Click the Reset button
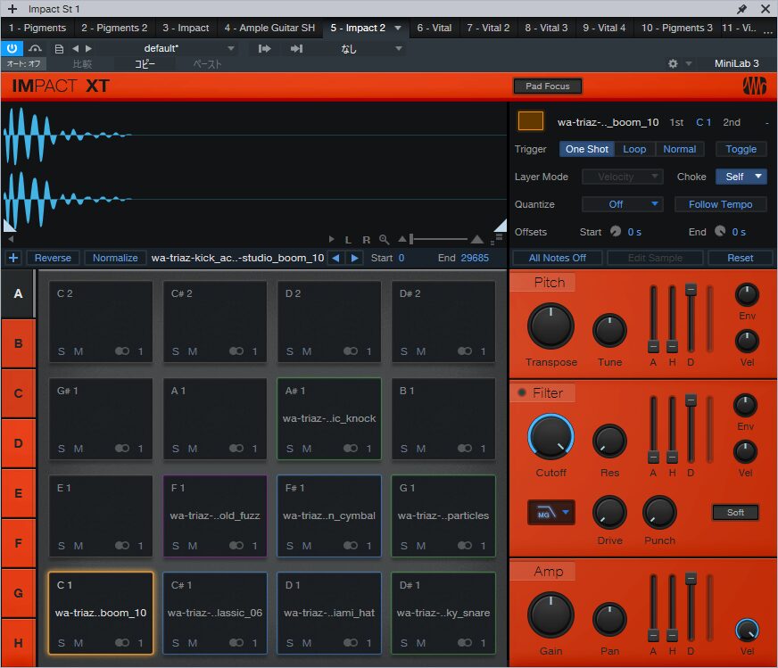 click(x=740, y=258)
